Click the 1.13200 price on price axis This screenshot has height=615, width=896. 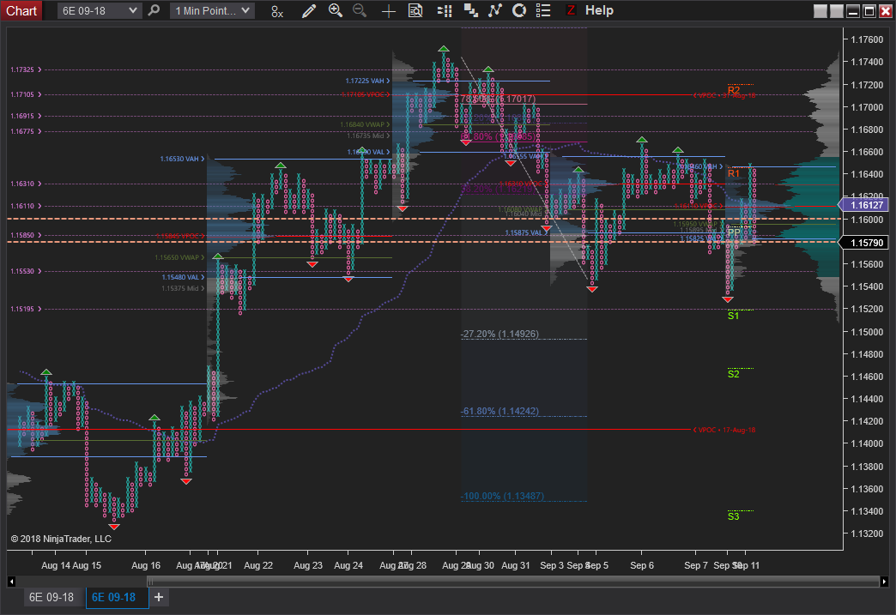coord(867,534)
